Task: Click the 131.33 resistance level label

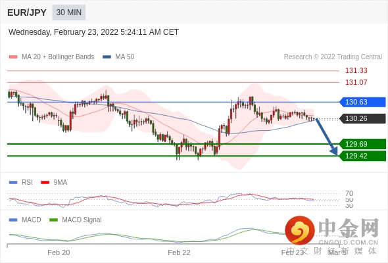Action: [356, 70]
